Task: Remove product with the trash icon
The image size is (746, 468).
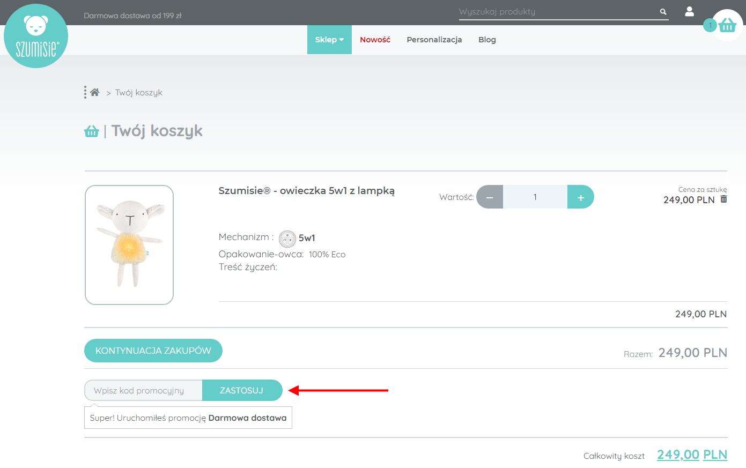Action: click(x=723, y=199)
